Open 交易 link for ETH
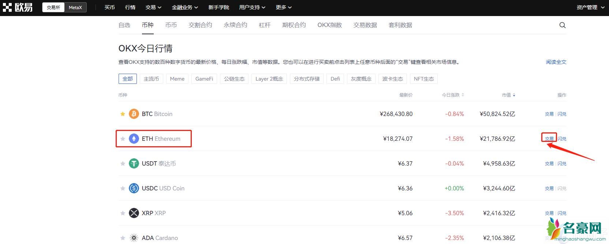This screenshot has width=609, height=244. [549, 139]
